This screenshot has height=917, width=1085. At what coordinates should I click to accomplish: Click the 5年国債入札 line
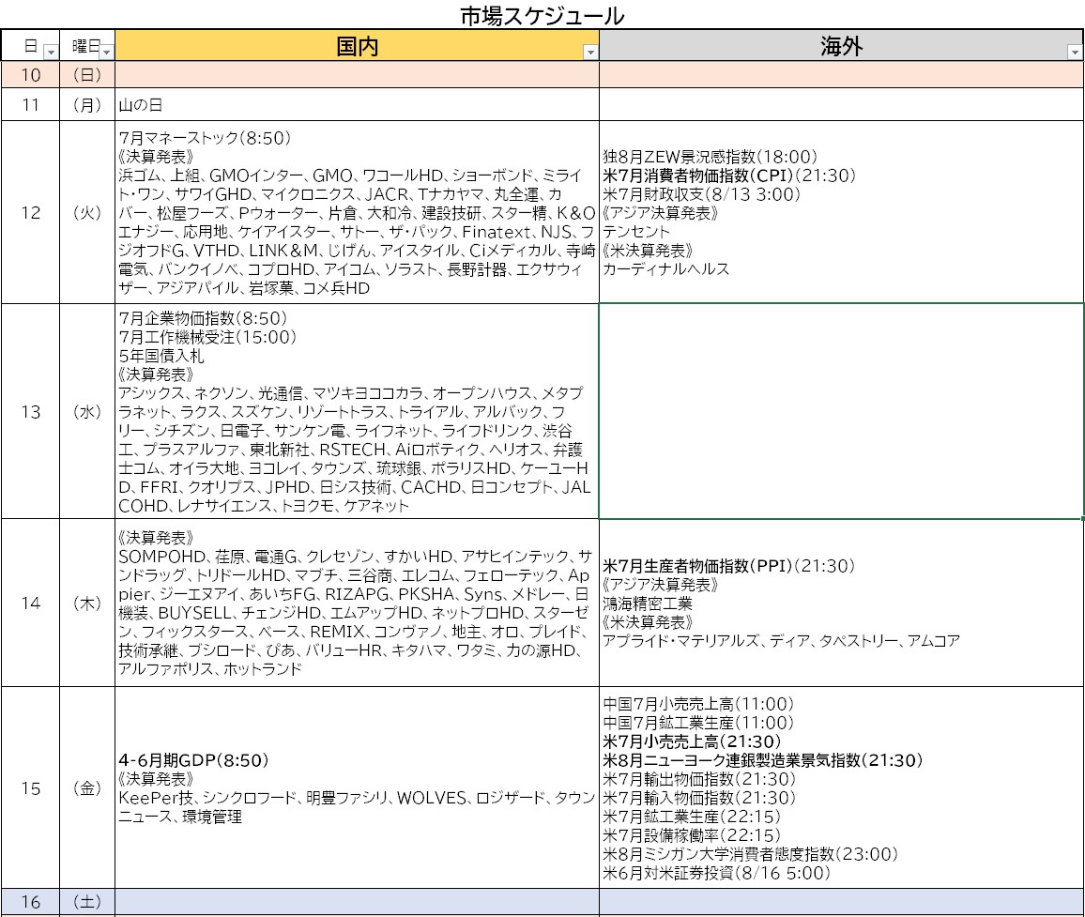click(161, 356)
